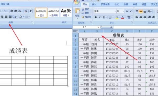Click into the Excel formula bar
The image size is (158, 96).
[136, 27]
